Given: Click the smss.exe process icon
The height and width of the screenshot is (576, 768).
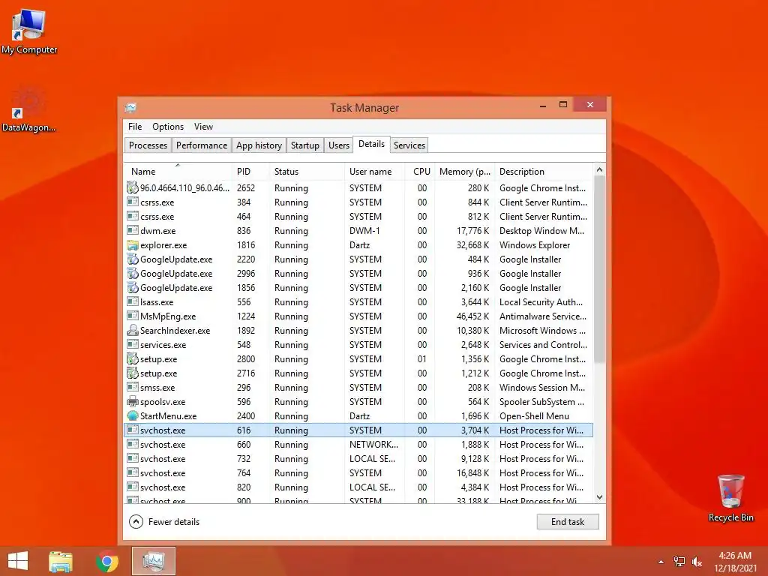Looking at the screenshot, I should 132,387.
